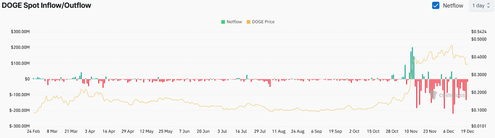This screenshot has height=138, width=495.
Task: Click the Netflow legend label
Action: click(x=234, y=22)
